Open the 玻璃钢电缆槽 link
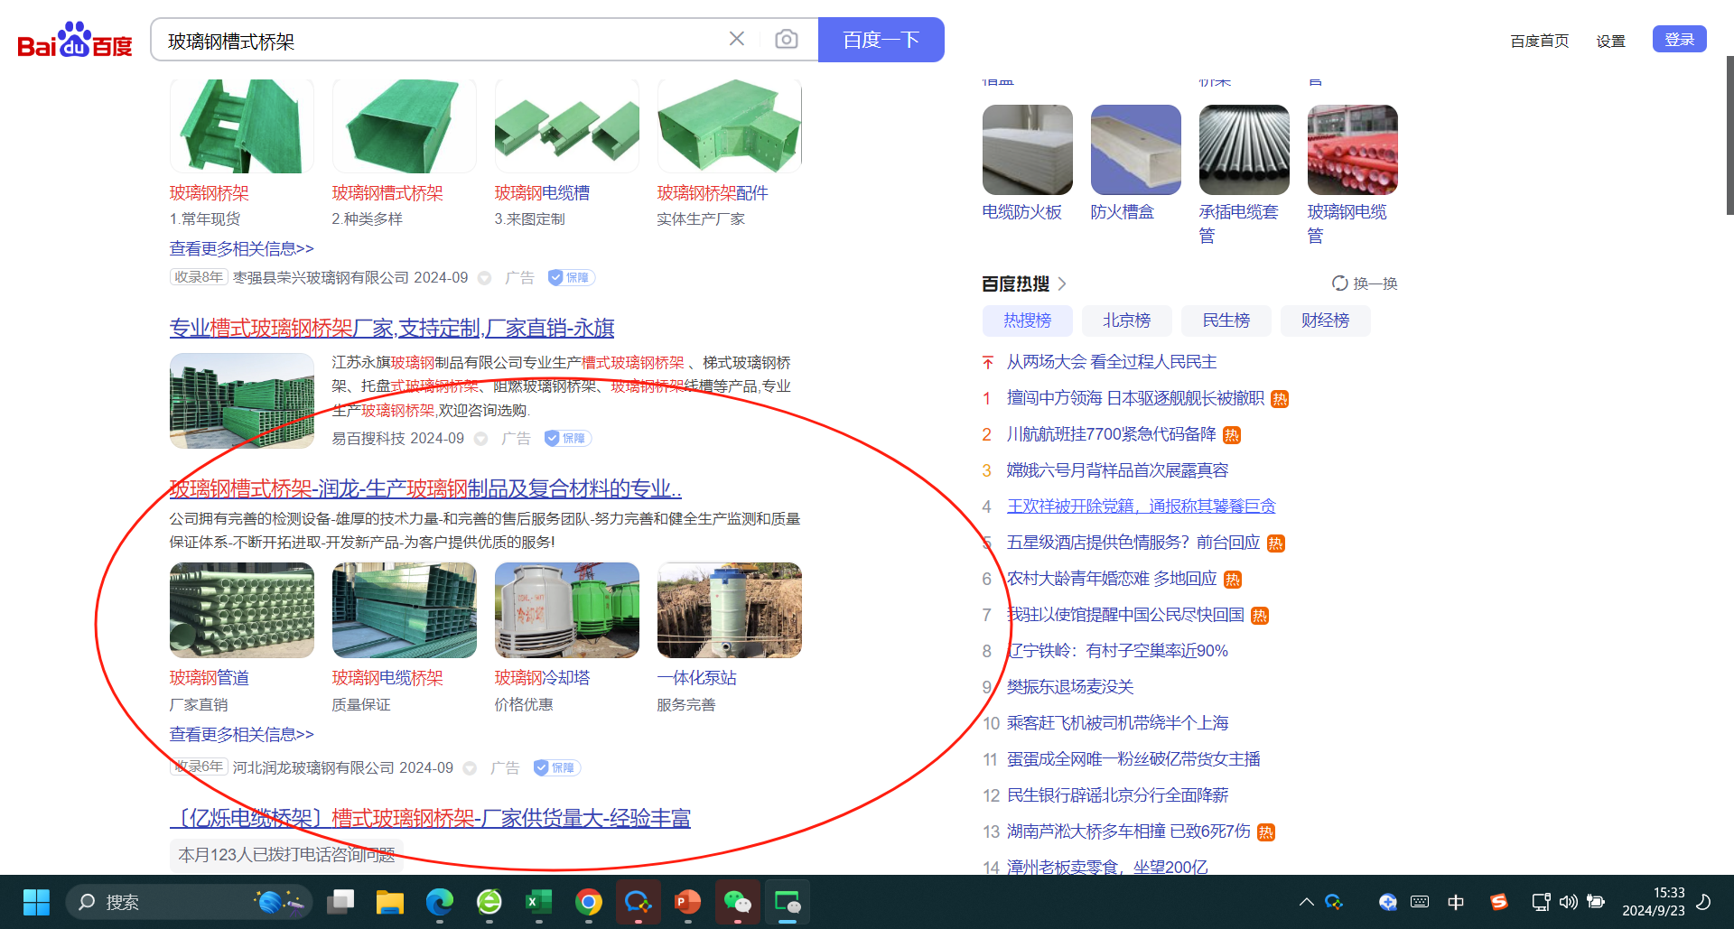 point(542,192)
